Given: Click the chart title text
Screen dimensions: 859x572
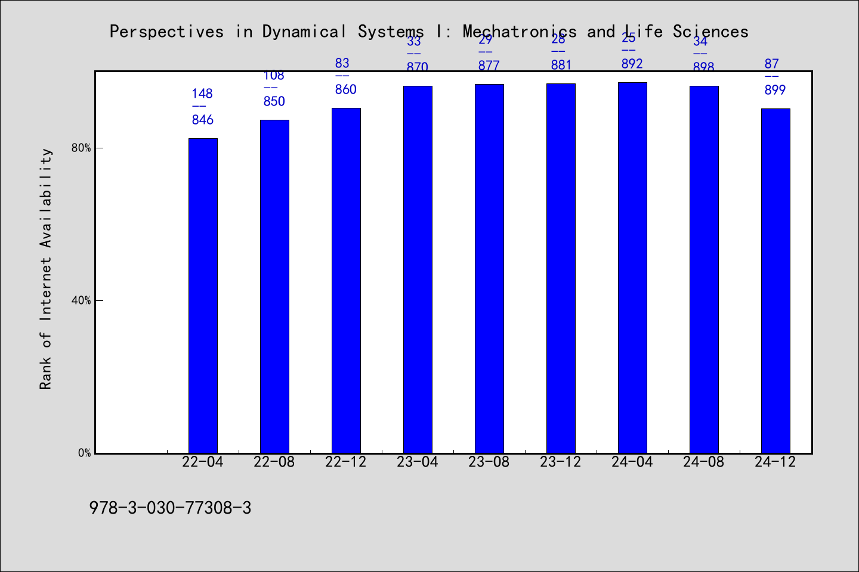Looking at the screenshot, I should coord(429,32).
